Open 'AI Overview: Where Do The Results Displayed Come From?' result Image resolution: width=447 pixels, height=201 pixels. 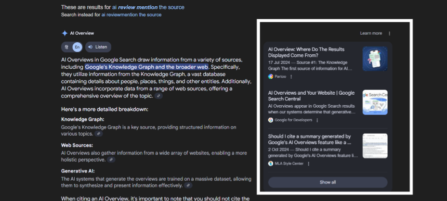pos(306,52)
